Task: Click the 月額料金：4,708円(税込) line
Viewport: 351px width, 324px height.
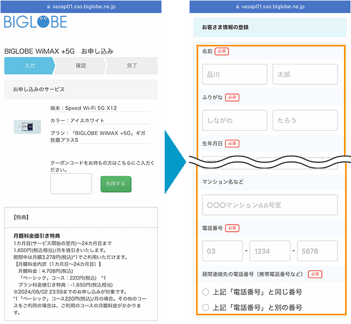Action: point(45,271)
